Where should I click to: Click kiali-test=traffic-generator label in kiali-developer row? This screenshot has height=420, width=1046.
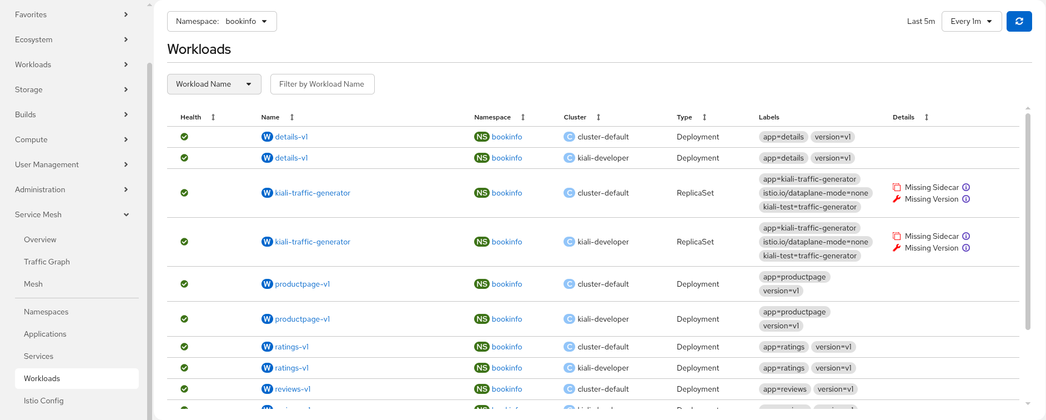[810, 256]
